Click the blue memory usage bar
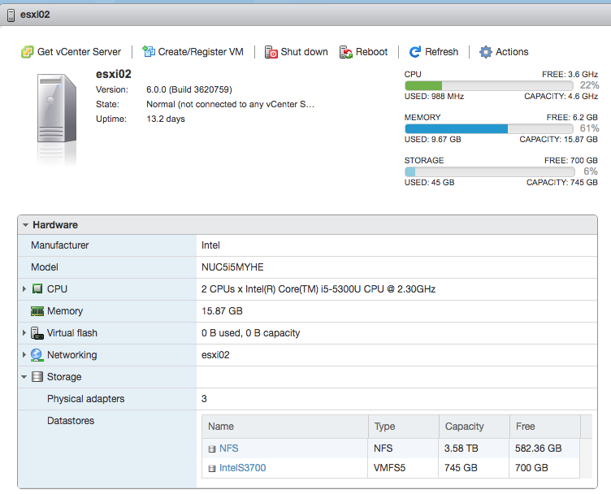This screenshot has width=611, height=494. pos(456,128)
